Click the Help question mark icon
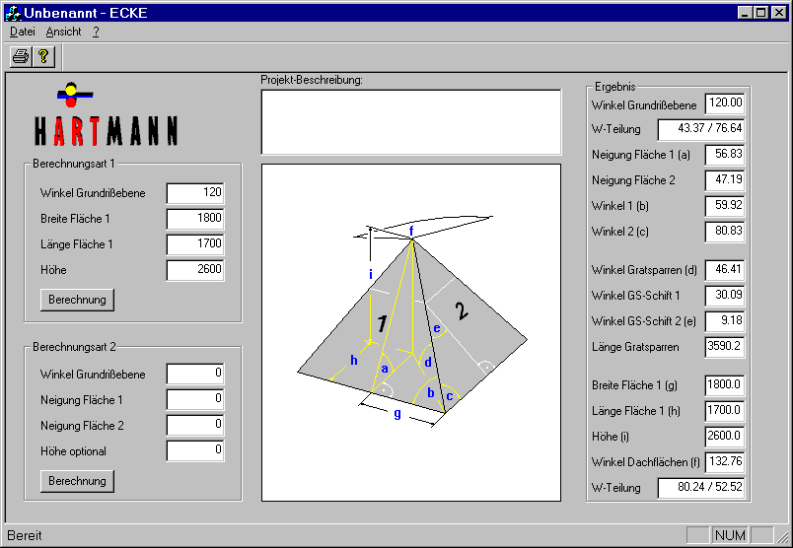 (x=43, y=56)
